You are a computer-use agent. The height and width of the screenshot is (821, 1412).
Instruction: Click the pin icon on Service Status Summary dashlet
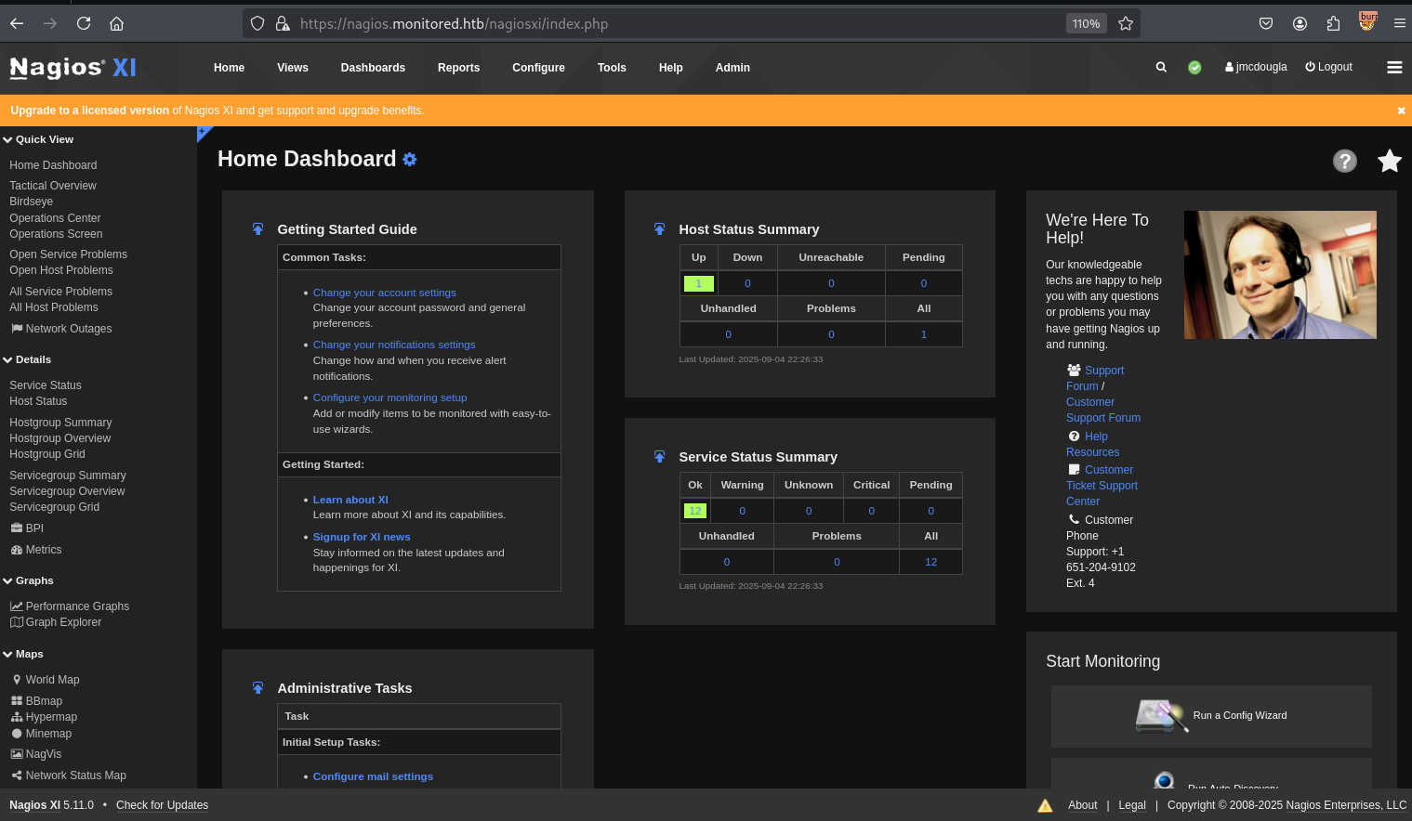coord(659,457)
